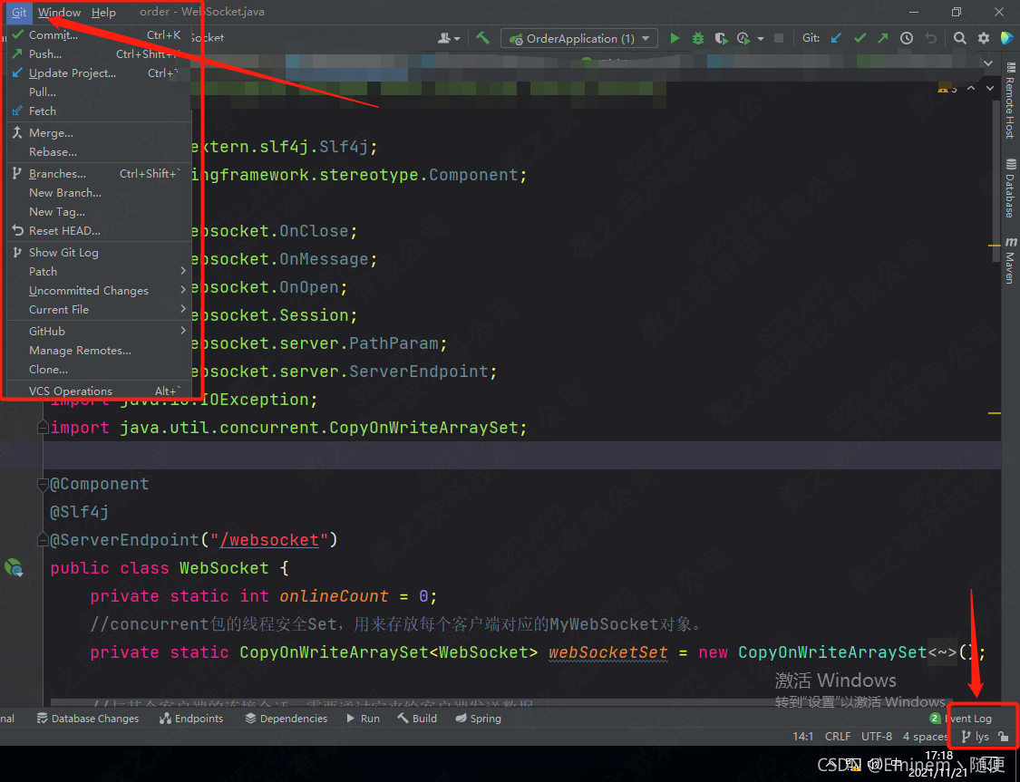Screen dimensions: 1020x782
Task: Open the Maven side panel
Action: pyautogui.click(x=1010, y=260)
